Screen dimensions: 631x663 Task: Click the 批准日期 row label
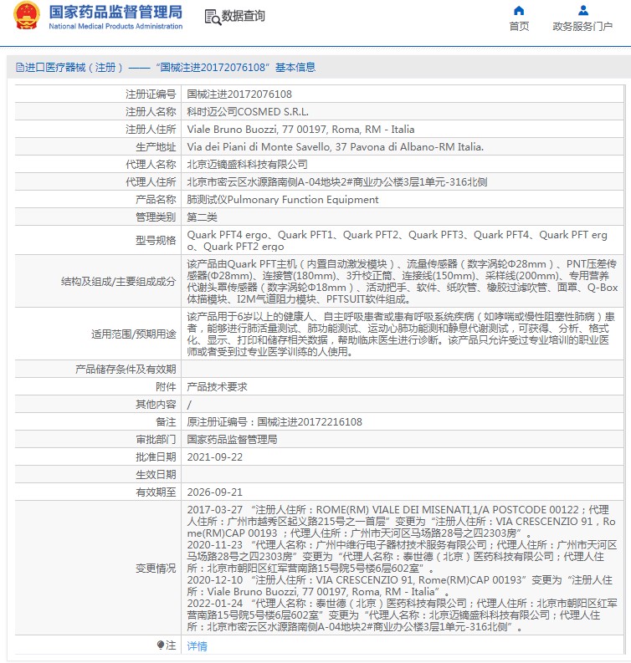(156, 456)
